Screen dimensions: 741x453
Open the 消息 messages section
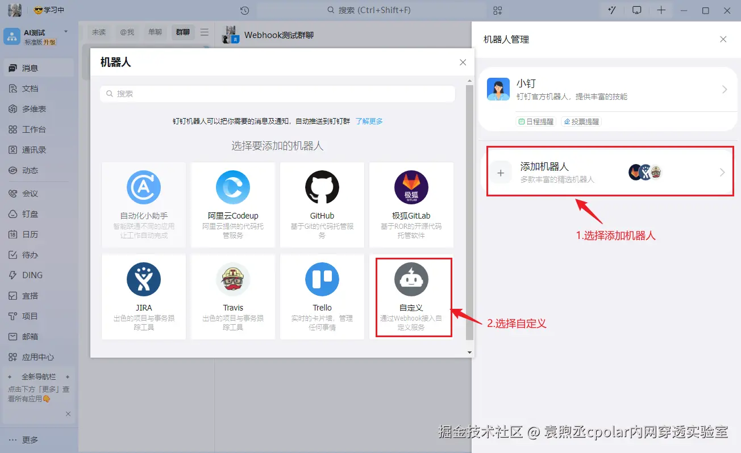[x=38, y=68]
